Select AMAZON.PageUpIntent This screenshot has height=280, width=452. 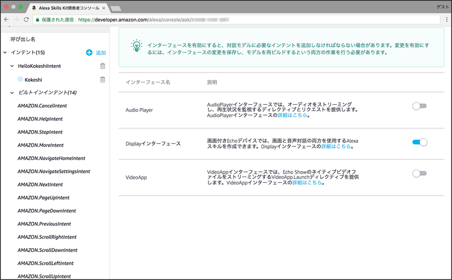click(44, 198)
